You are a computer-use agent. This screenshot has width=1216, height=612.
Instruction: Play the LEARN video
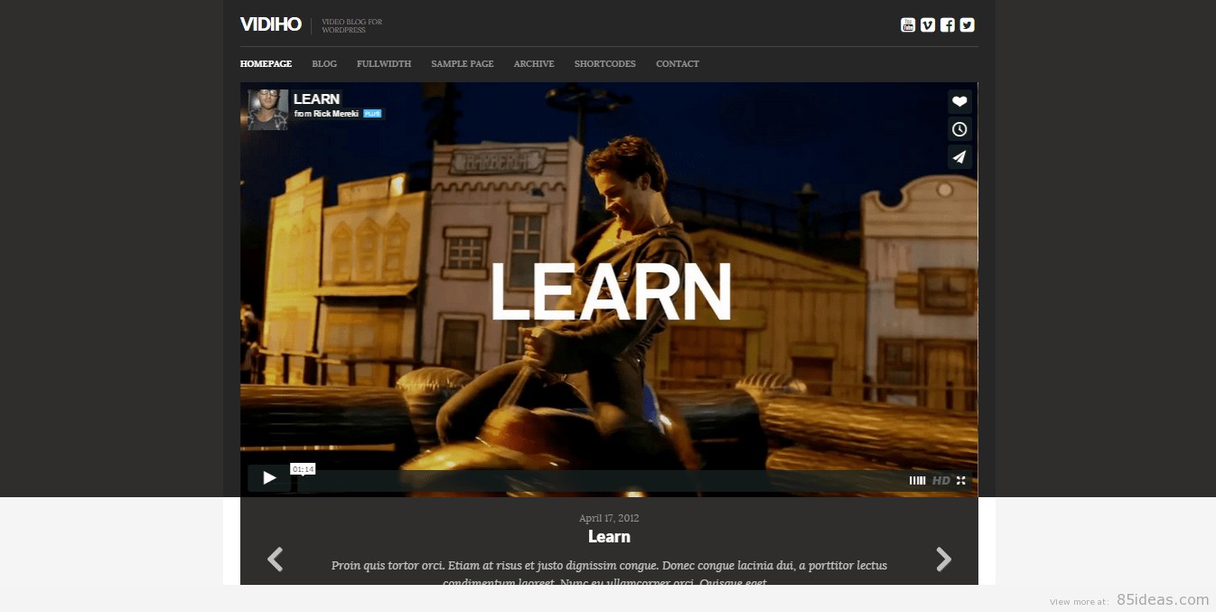click(269, 478)
